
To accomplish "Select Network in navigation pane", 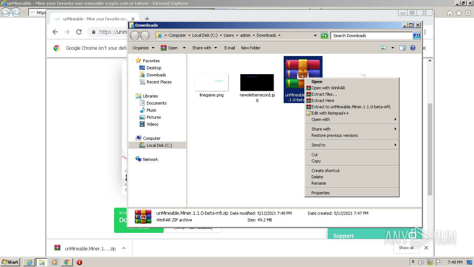I will click(150, 159).
